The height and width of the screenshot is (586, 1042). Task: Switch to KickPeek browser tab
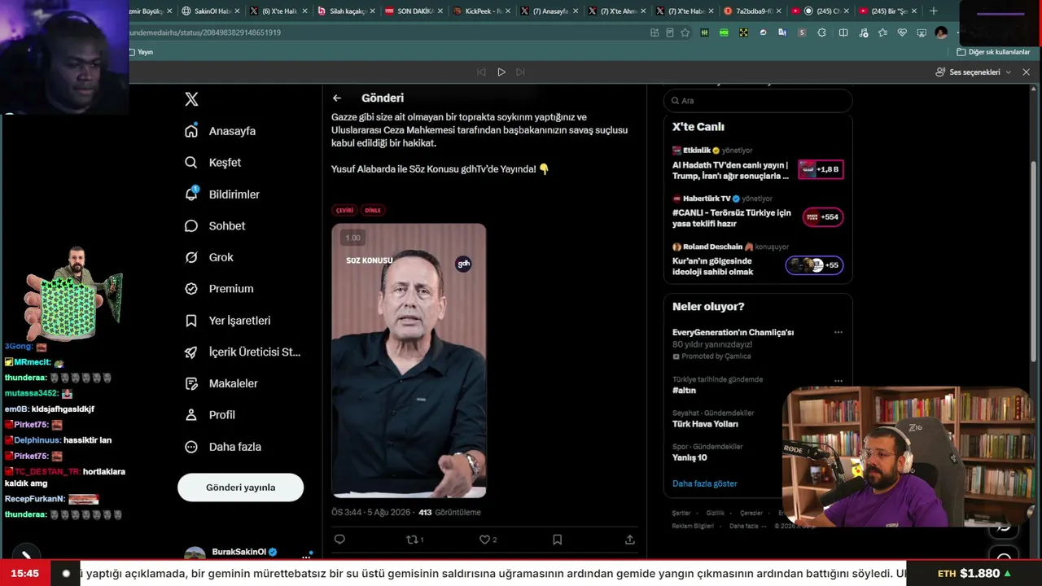point(482,11)
